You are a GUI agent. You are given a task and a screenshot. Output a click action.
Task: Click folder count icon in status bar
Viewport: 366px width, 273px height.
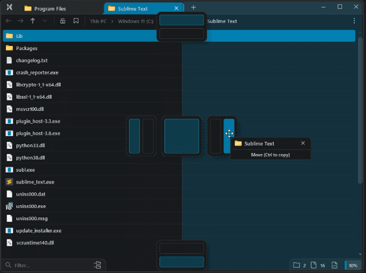297,265
